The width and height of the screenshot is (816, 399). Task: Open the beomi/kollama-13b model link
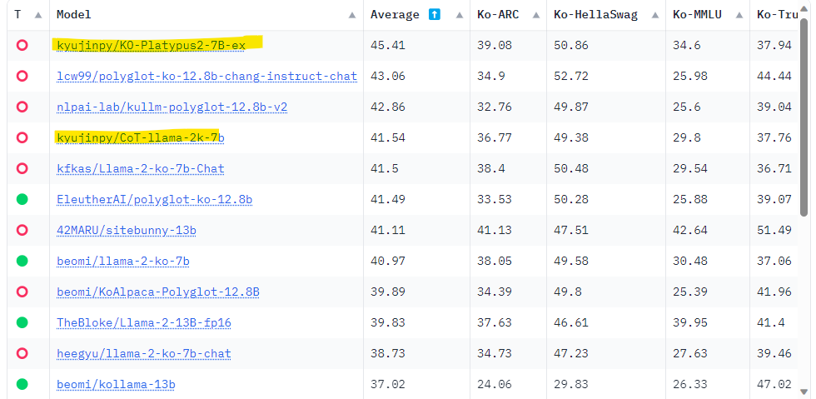click(116, 384)
